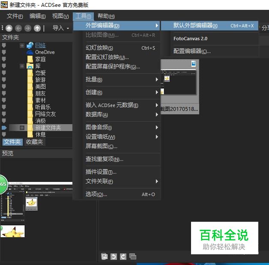Toggle the tag marker beside 美图

(x=4, y=86)
